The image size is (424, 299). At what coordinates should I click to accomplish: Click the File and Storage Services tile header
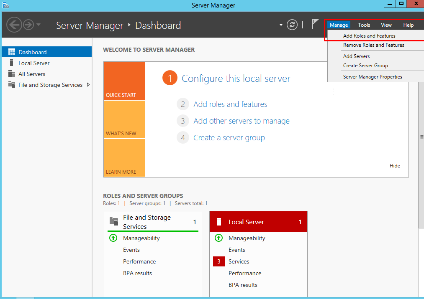(153, 222)
